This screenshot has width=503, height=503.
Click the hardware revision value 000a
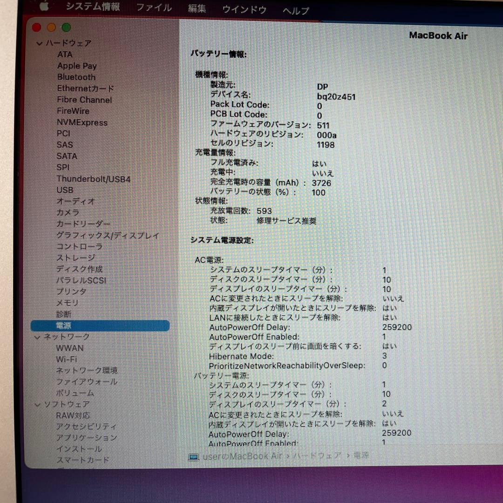coord(327,136)
